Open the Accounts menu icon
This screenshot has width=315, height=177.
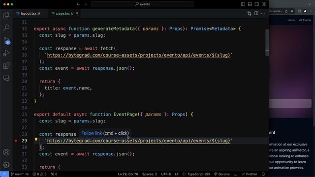6,152
